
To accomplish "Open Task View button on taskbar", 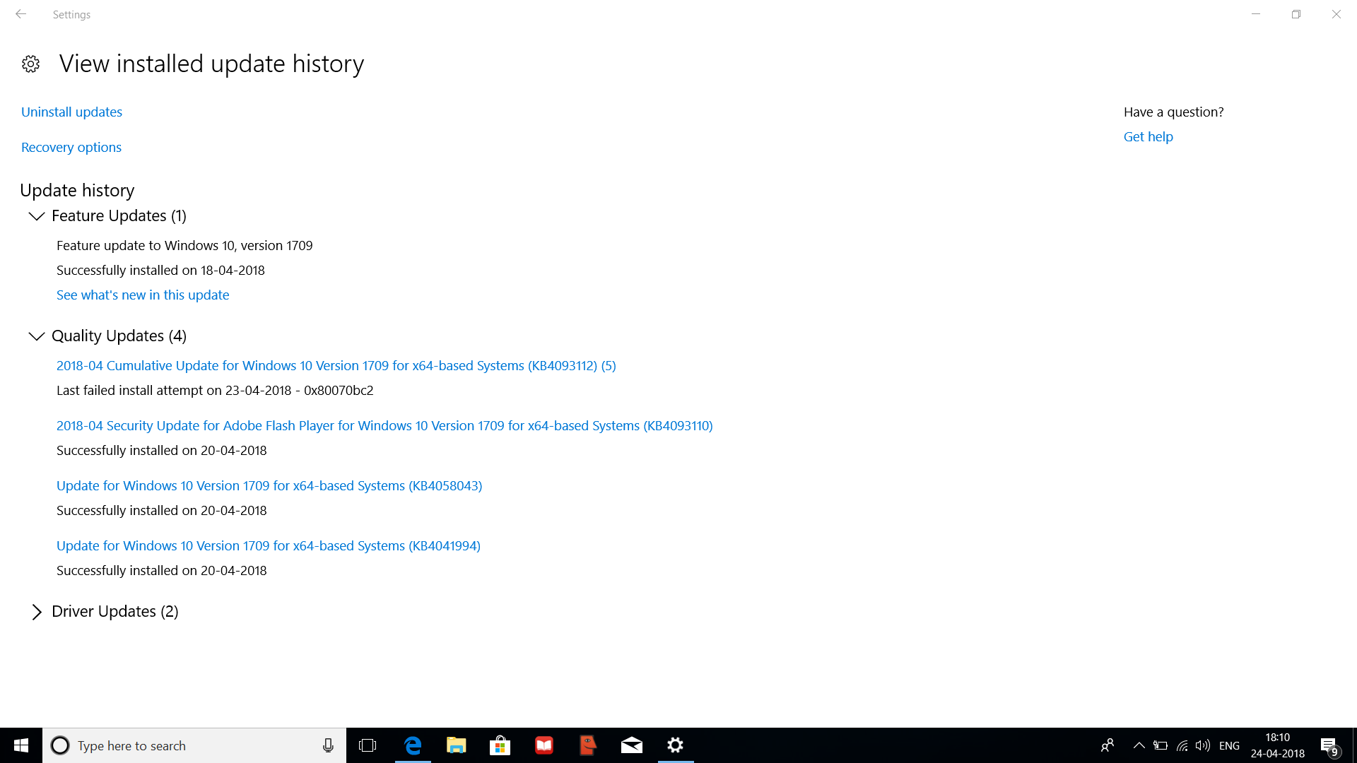I will coord(368,745).
